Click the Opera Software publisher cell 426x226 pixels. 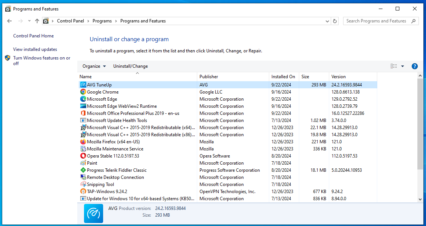tap(214, 156)
